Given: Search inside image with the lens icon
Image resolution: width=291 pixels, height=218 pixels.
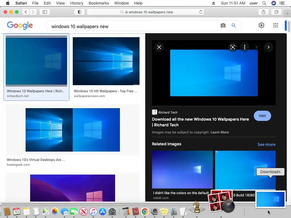Looking at the screenshot, I should [x=232, y=47].
